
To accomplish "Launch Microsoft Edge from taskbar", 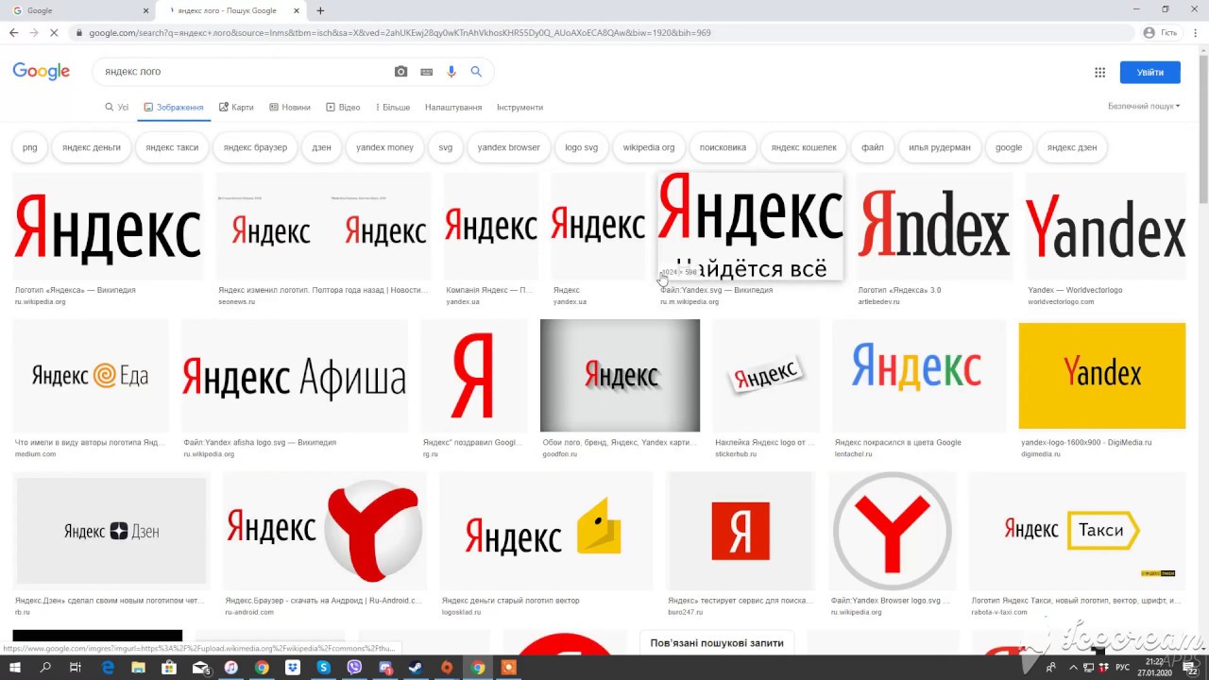I will coord(108,668).
